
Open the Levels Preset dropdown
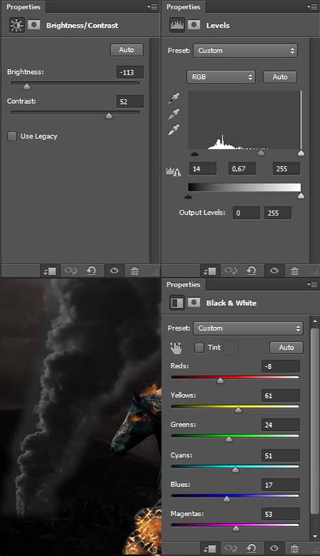pos(245,50)
